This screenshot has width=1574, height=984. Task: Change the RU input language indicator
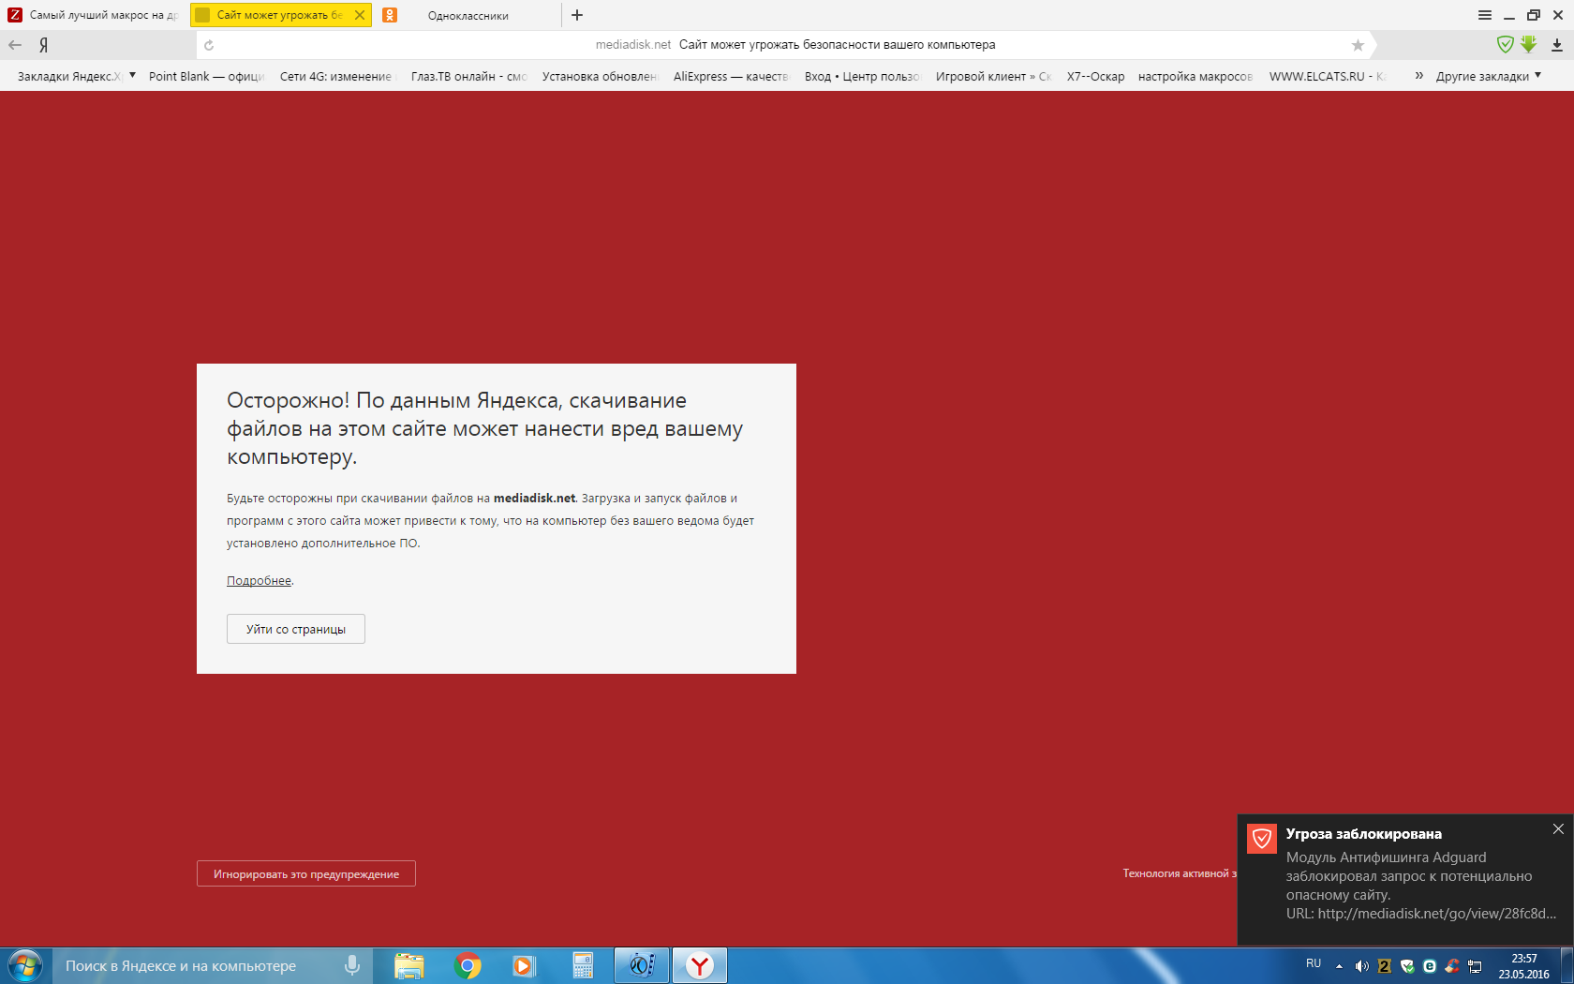tap(1314, 963)
